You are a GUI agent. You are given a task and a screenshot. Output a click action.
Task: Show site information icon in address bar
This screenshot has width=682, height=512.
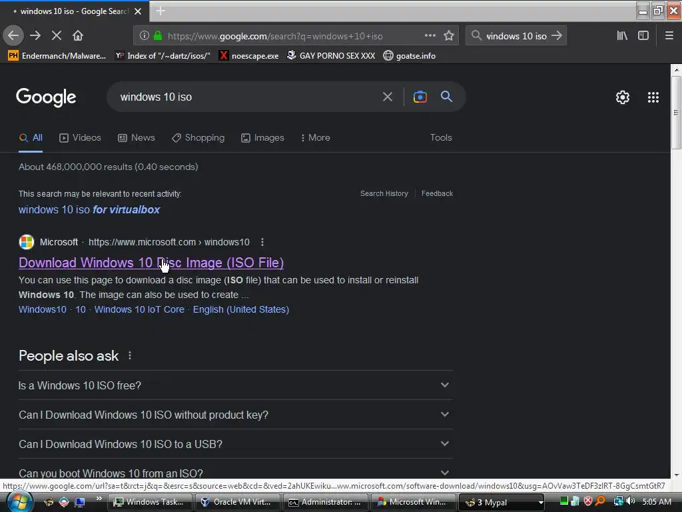[144, 36]
